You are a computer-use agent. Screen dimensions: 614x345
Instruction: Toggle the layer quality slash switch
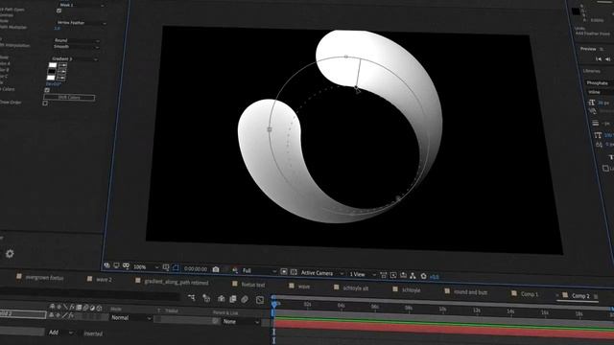[x=65, y=315]
